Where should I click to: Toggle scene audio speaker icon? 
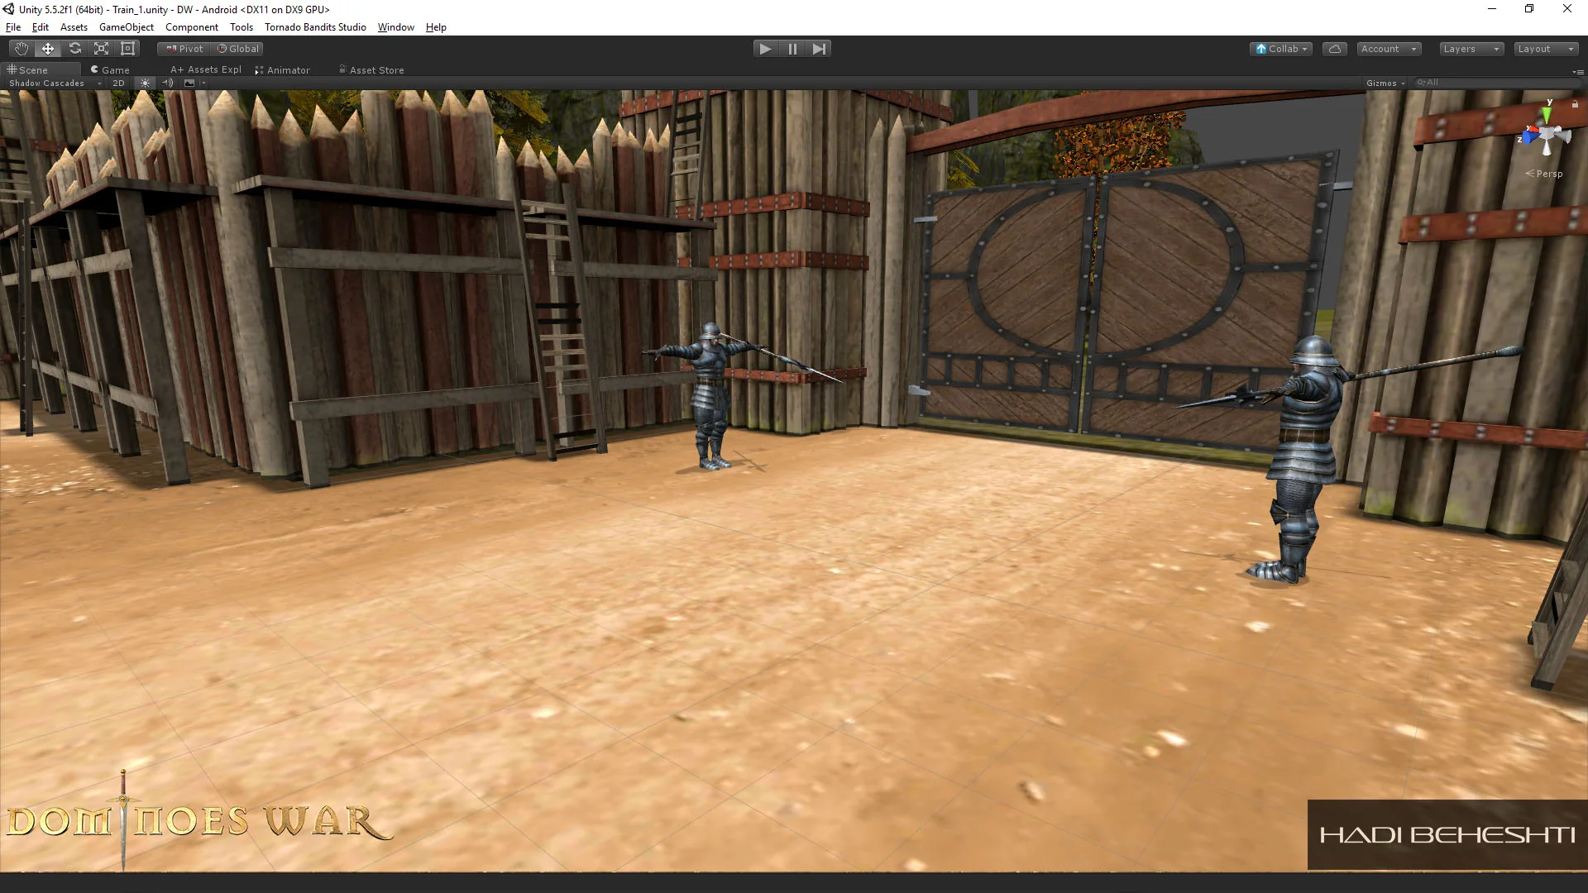[x=168, y=84]
